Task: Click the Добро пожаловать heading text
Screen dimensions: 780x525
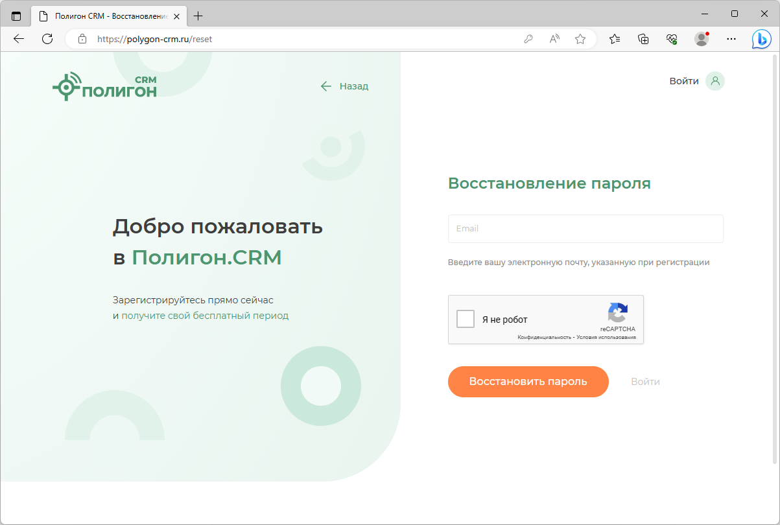Action: [x=218, y=227]
